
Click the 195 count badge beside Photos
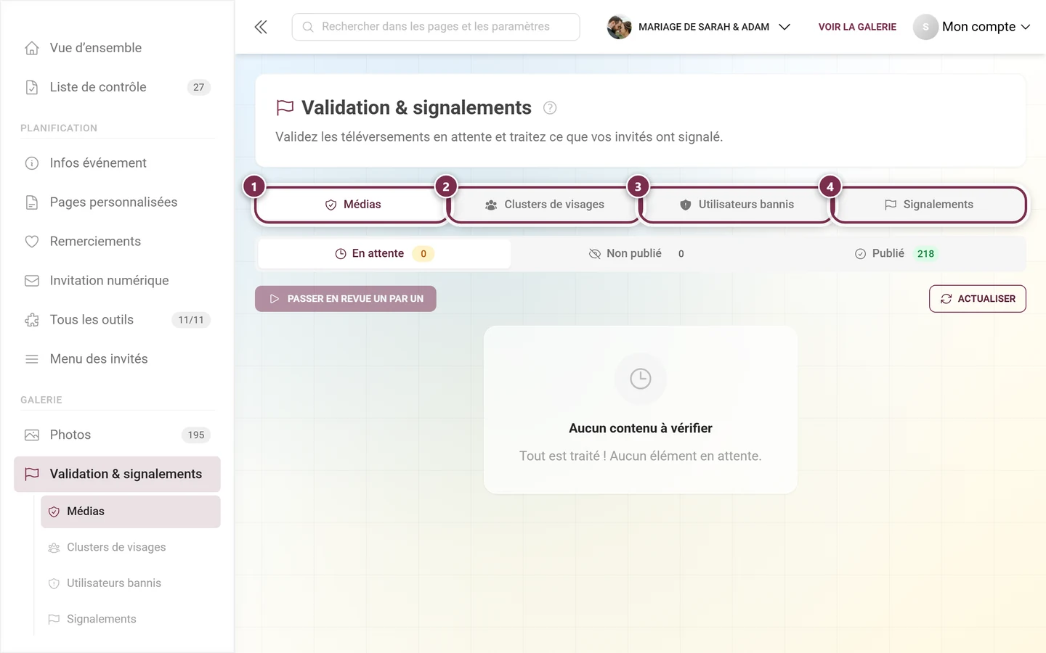(x=196, y=435)
